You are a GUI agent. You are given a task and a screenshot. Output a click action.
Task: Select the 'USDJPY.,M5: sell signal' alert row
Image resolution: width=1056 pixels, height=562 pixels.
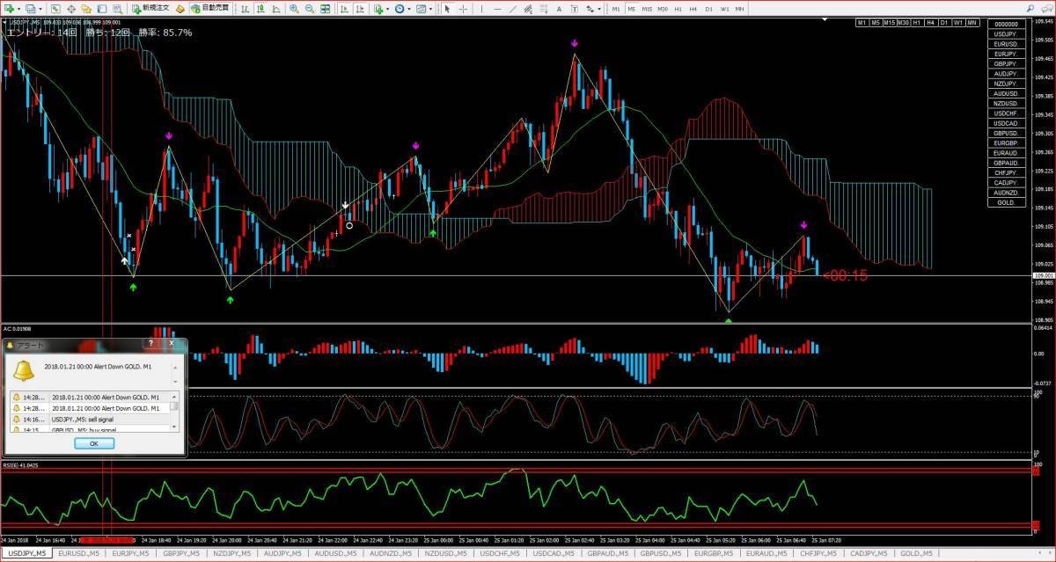click(x=91, y=420)
